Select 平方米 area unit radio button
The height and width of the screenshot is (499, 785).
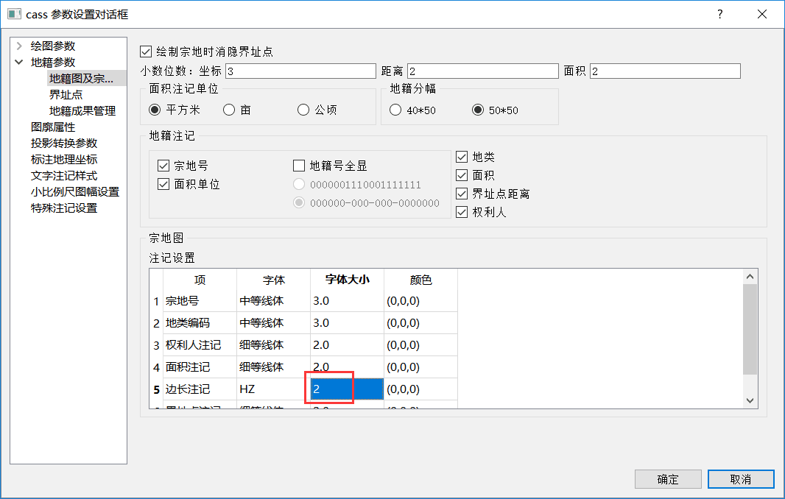click(155, 110)
